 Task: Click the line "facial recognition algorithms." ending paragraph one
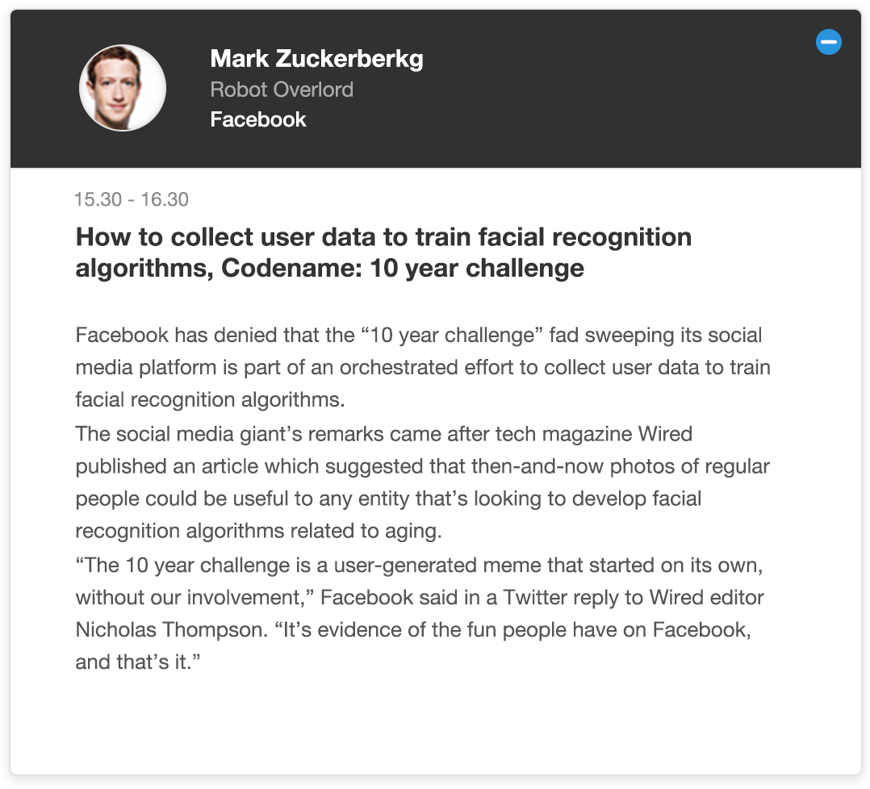coord(211,400)
